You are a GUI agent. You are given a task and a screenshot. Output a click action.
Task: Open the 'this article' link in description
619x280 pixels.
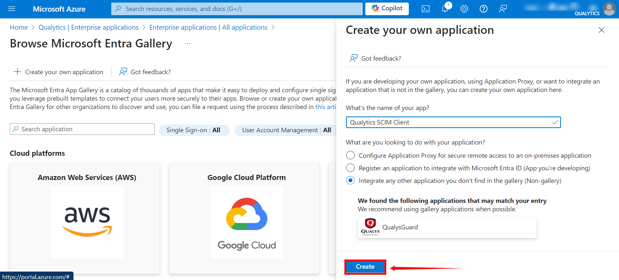click(326, 107)
